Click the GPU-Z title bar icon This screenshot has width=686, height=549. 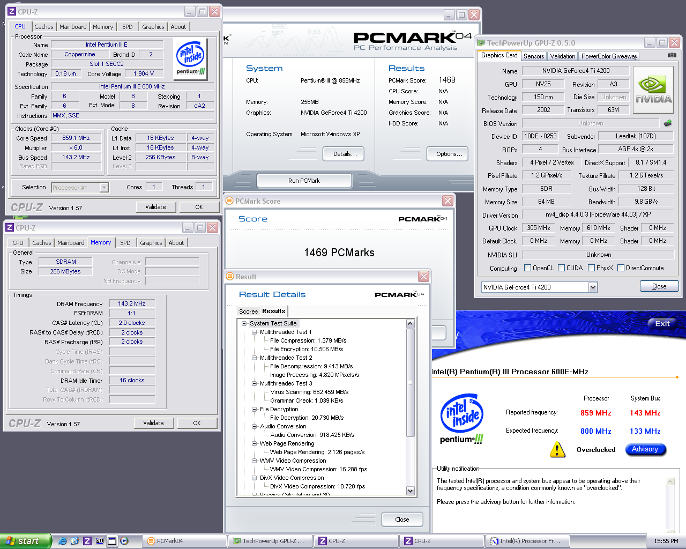[481, 43]
